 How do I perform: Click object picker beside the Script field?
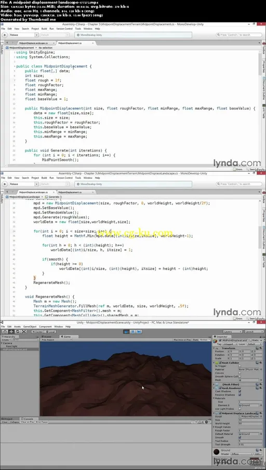coord(261,417)
